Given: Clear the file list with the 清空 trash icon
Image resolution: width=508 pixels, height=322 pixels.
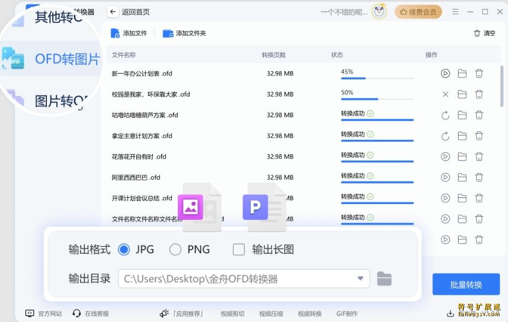Looking at the screenshot, I should pos(477,33).
